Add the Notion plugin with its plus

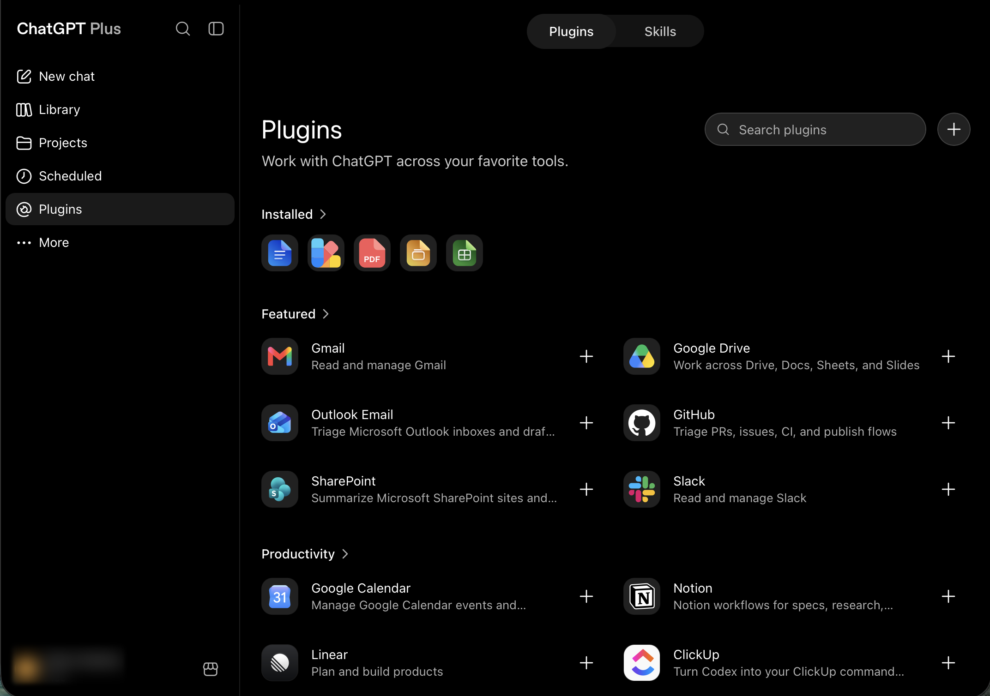pyautogui.click(x=948, y=596)
